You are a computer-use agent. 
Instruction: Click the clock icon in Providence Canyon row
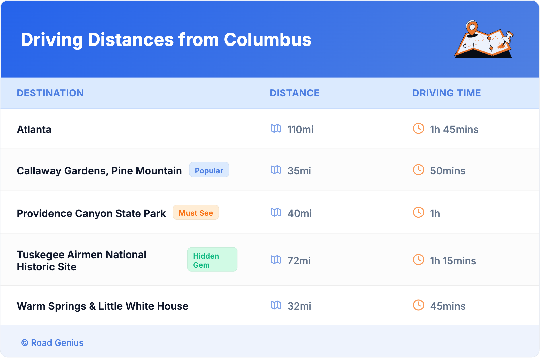click(x=418, y=212)
